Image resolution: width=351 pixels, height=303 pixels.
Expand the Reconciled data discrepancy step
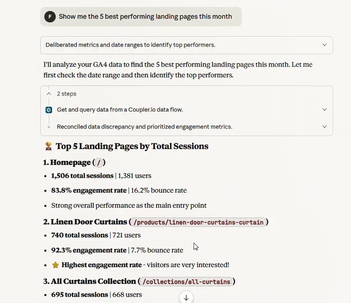coord(324,127)
